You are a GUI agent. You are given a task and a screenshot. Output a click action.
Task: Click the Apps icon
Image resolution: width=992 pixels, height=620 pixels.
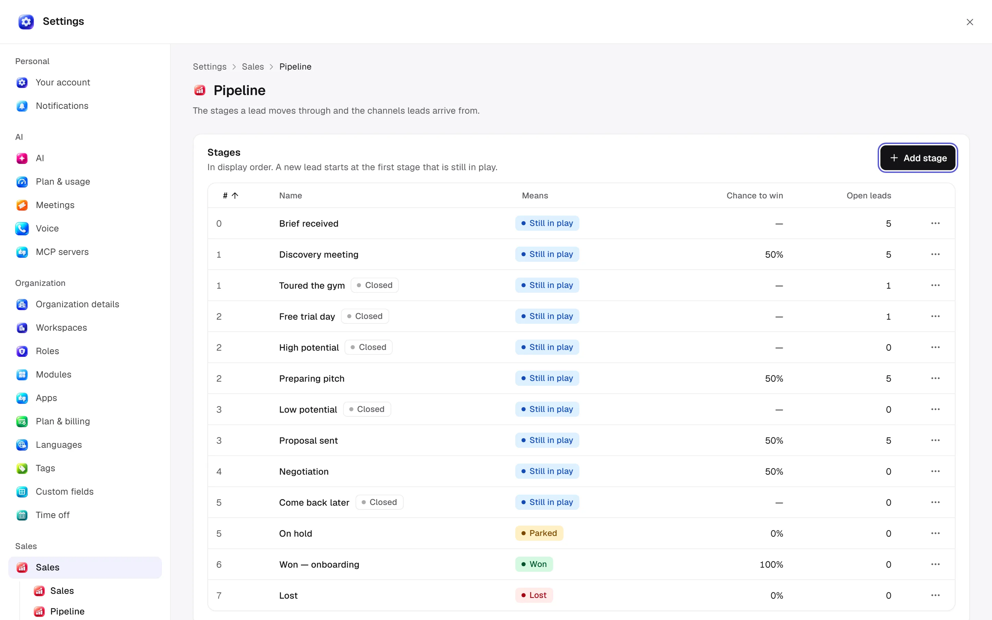click(22, 398)
